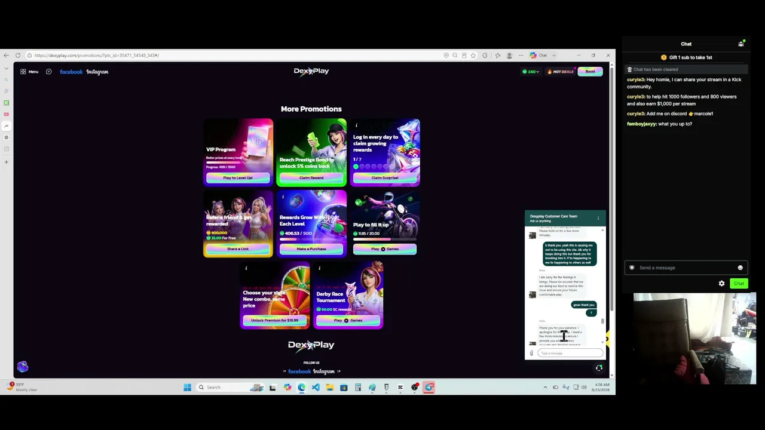Click the DexyPlay logo in the header
Image resolution: width=765 pixels, height=430 pixels.
311,71
